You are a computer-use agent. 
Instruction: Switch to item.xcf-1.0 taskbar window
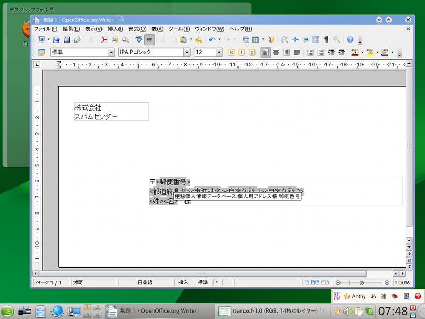coord(271,311)
